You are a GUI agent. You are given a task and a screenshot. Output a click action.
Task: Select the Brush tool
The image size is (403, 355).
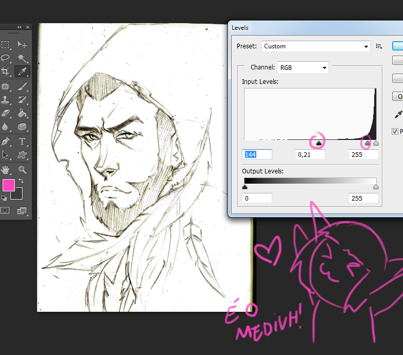pyautogui.click(x=22, y=86)
